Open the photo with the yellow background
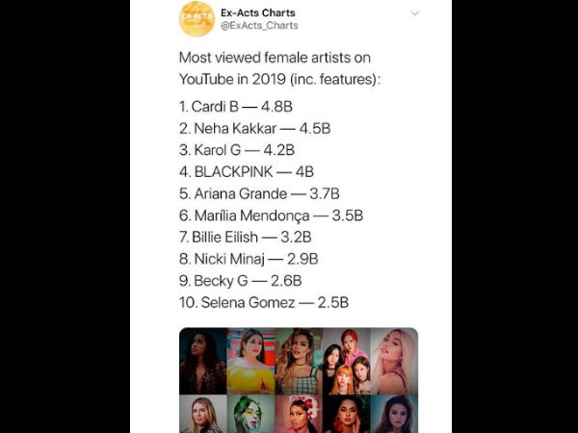Image resolution: width=578 pixels, height=433 pixels. tap(250, 361)
